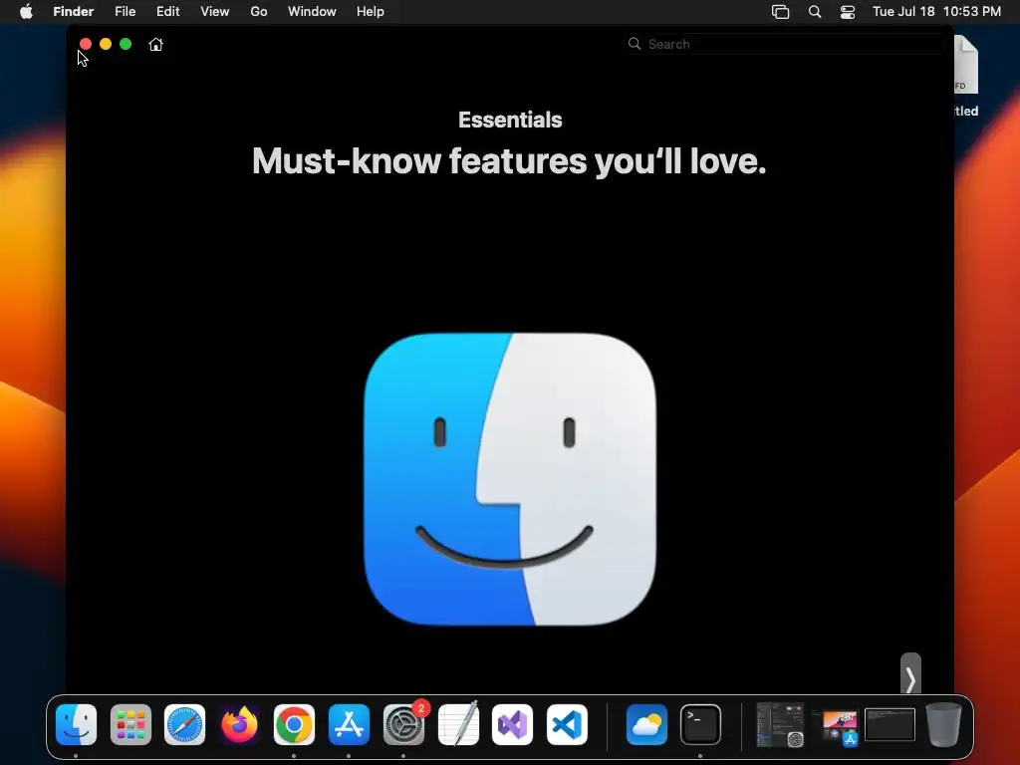Image resolution: width=1020 pixels, height=765 pixels.
Task: Click the large Finder face illustration
Action: click(510, 479)
